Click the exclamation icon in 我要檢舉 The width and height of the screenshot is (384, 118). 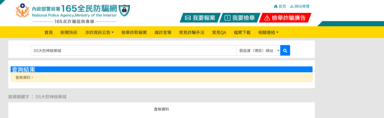[227, 18]
